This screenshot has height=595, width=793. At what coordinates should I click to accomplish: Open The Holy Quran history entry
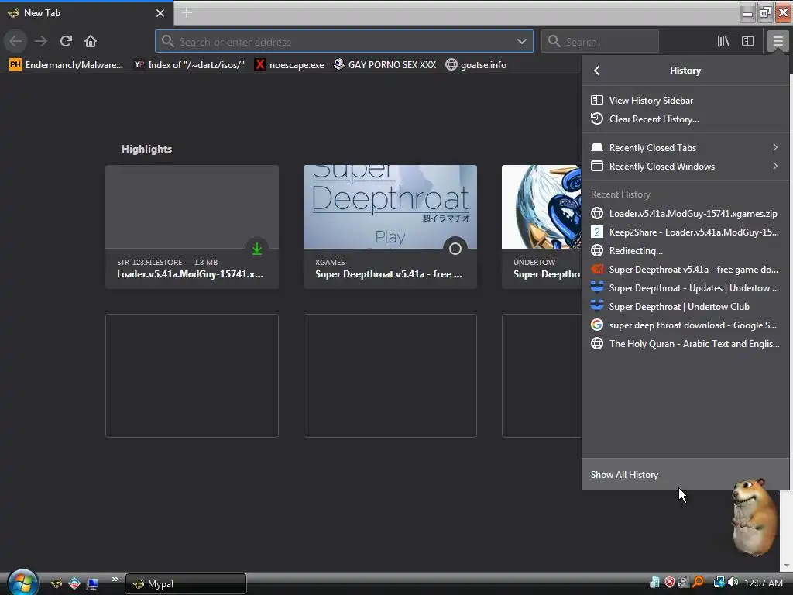pyautogui.click(x=685, y=344)
